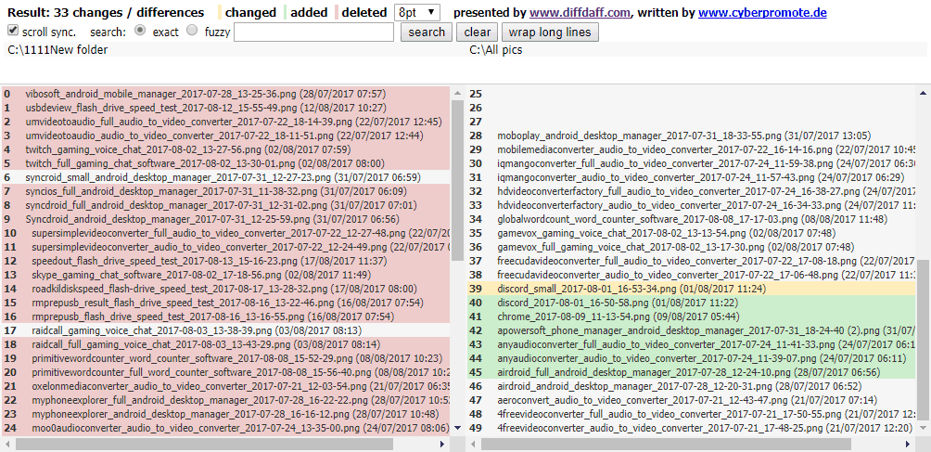Click the pink deleted legend swatch
This screenshot has height=452, width=931.
337,12
